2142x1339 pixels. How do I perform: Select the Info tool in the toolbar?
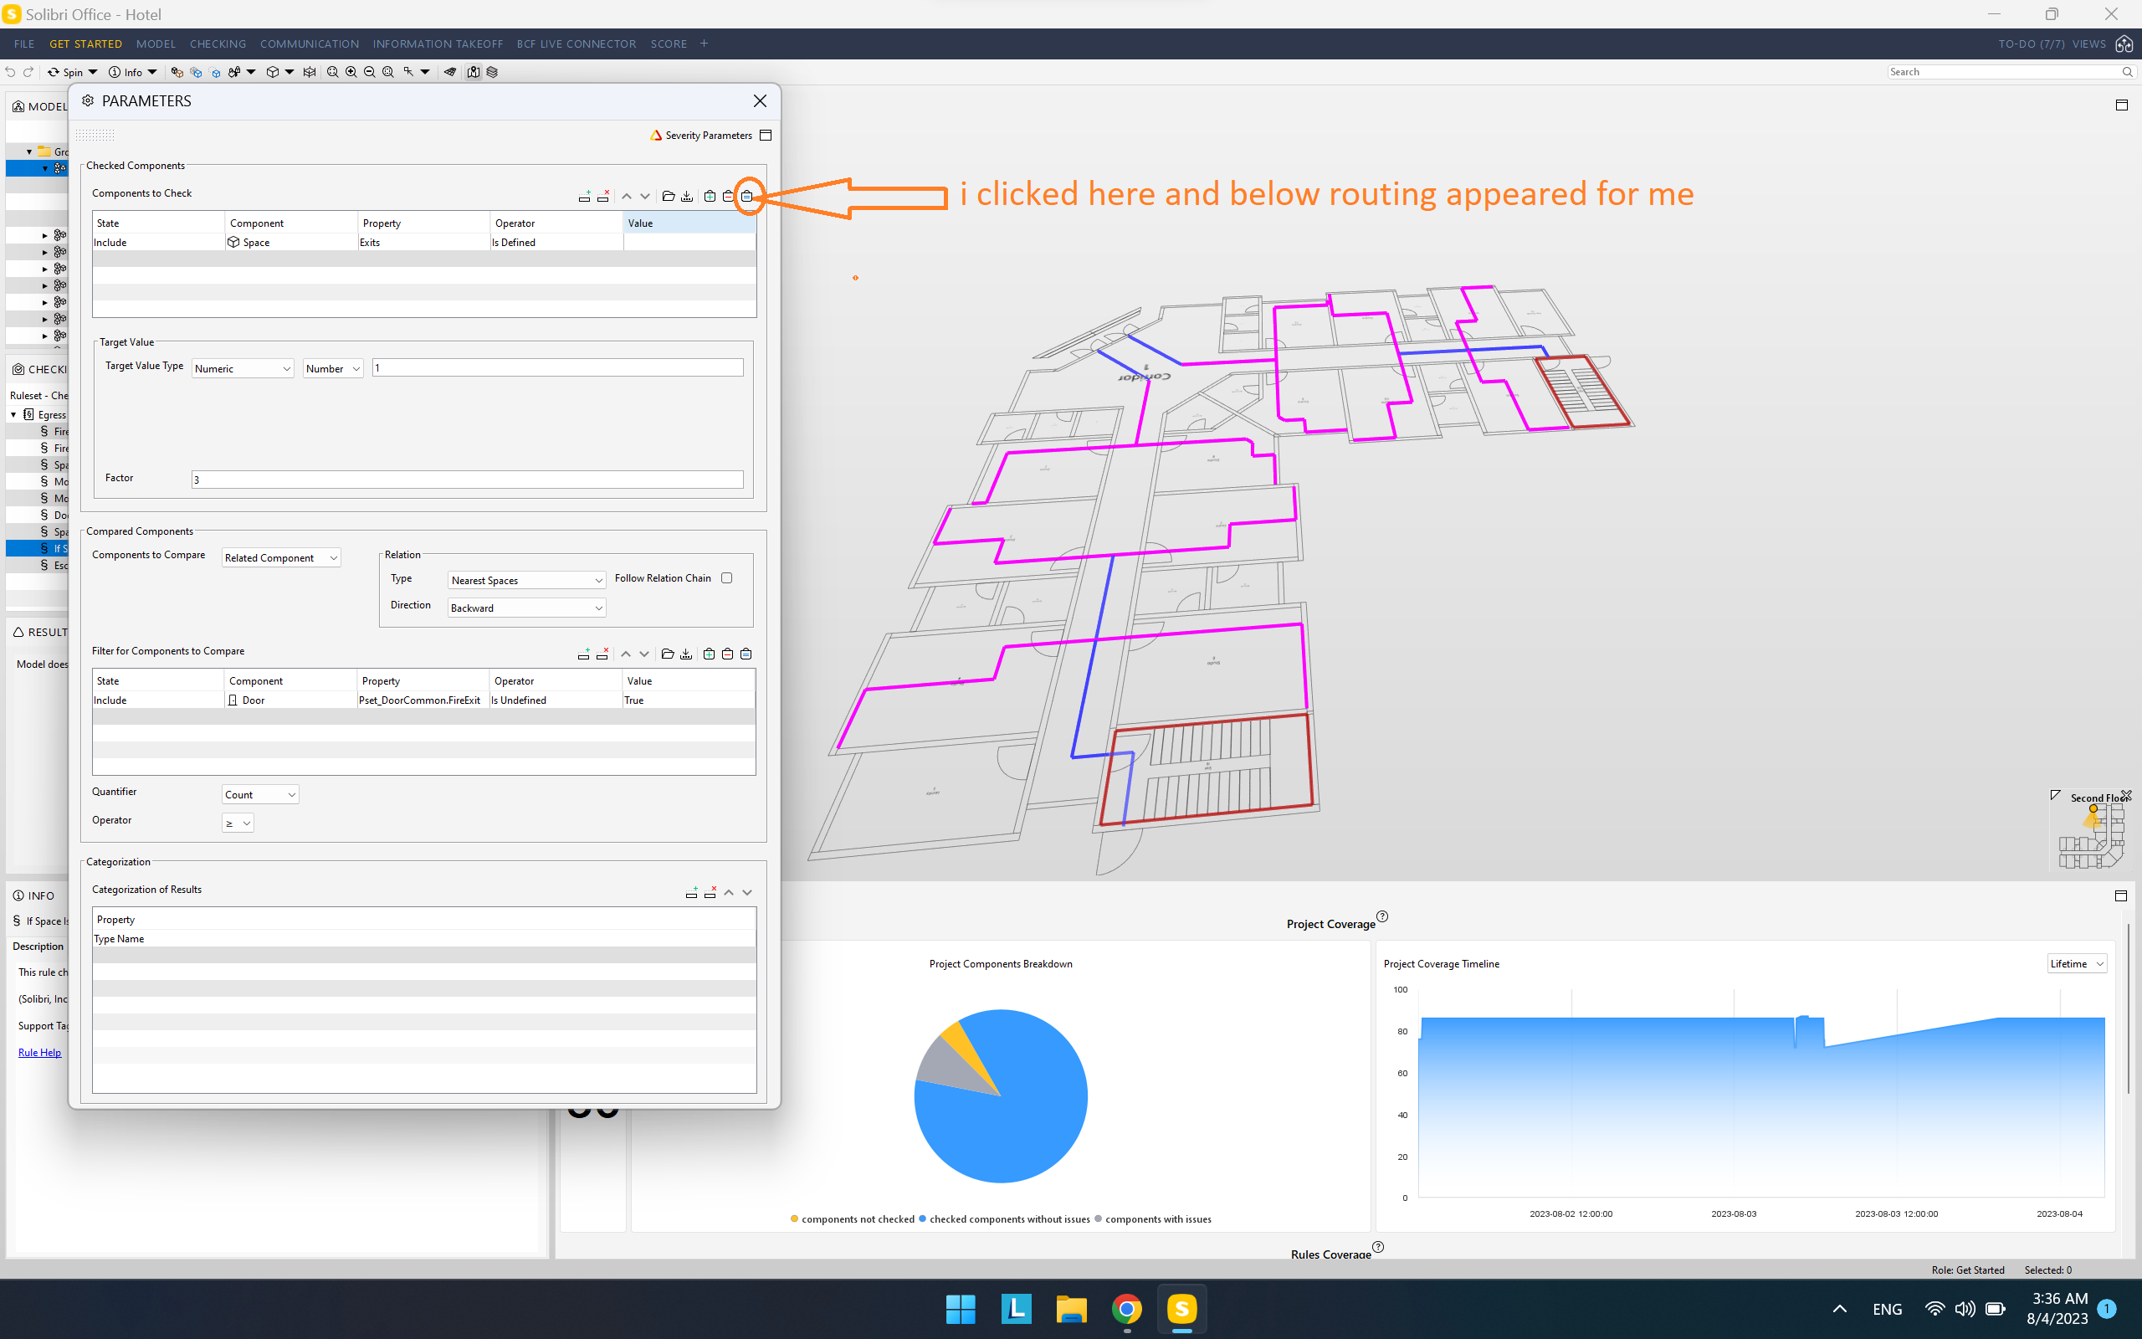click(x=126, y=72)
